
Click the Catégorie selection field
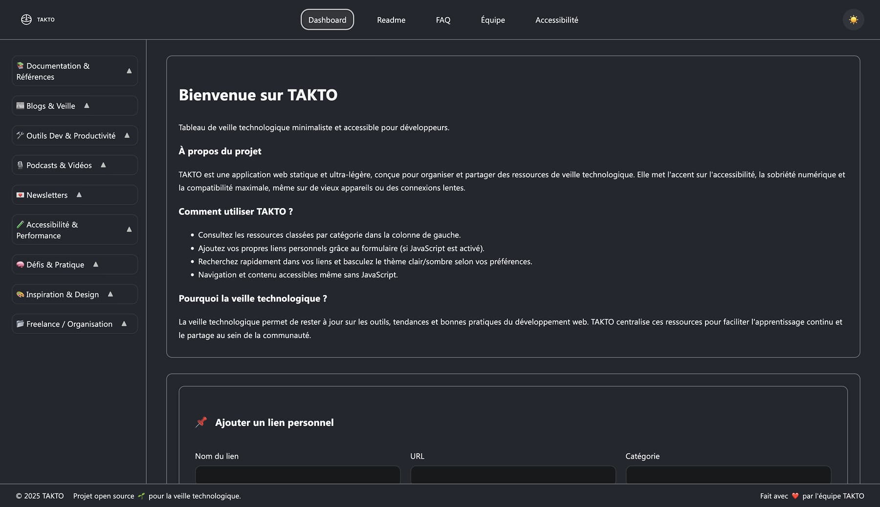tap(727, 476)
